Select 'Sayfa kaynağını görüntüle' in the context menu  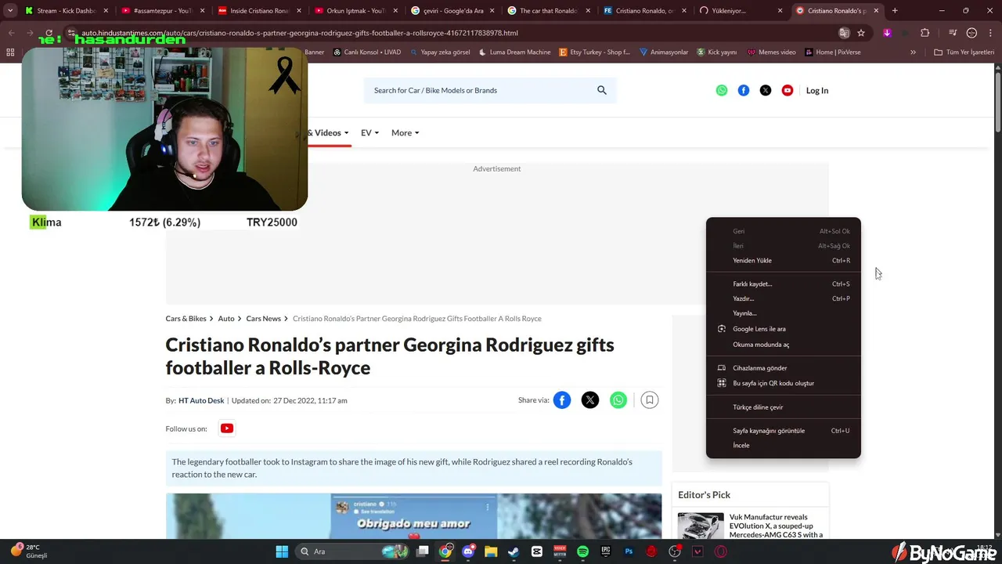click(x=783, y=431)
